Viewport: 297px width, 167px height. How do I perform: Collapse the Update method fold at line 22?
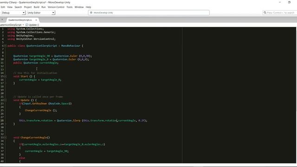click(5, 100)
